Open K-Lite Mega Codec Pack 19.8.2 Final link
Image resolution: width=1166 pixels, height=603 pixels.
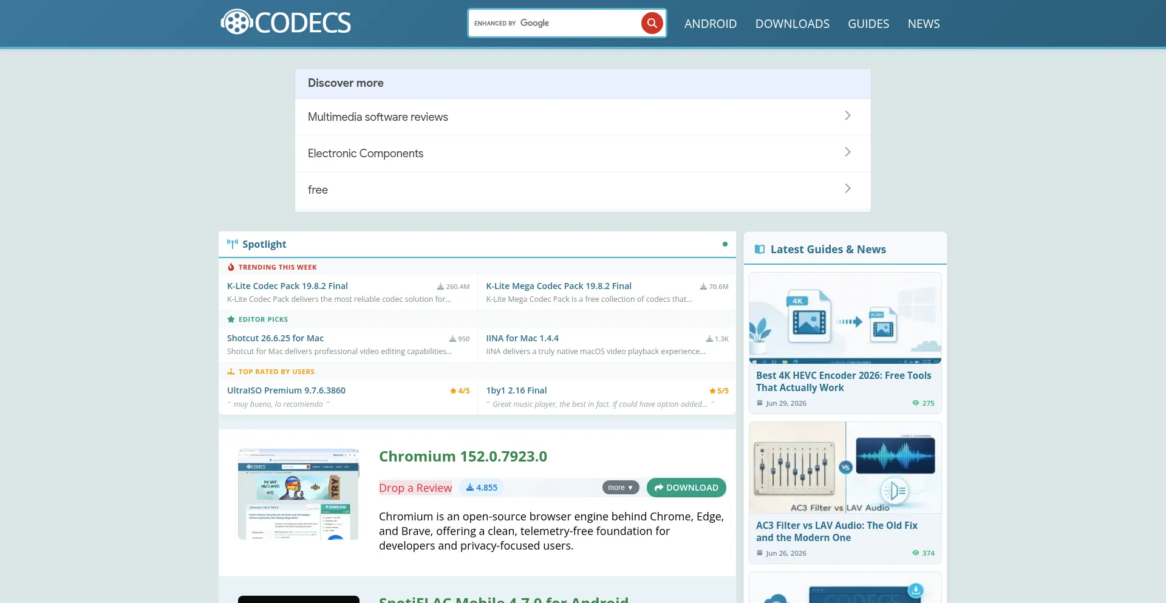pyautogui.click(x=559, y=286)
